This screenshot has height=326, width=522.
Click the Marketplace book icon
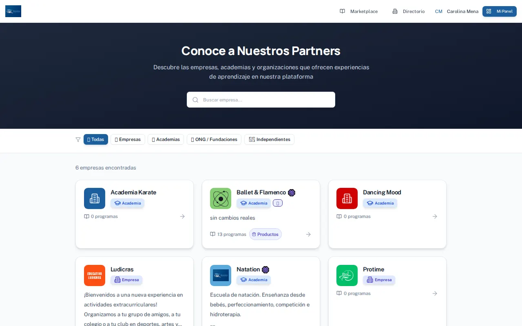coord(343,11)
